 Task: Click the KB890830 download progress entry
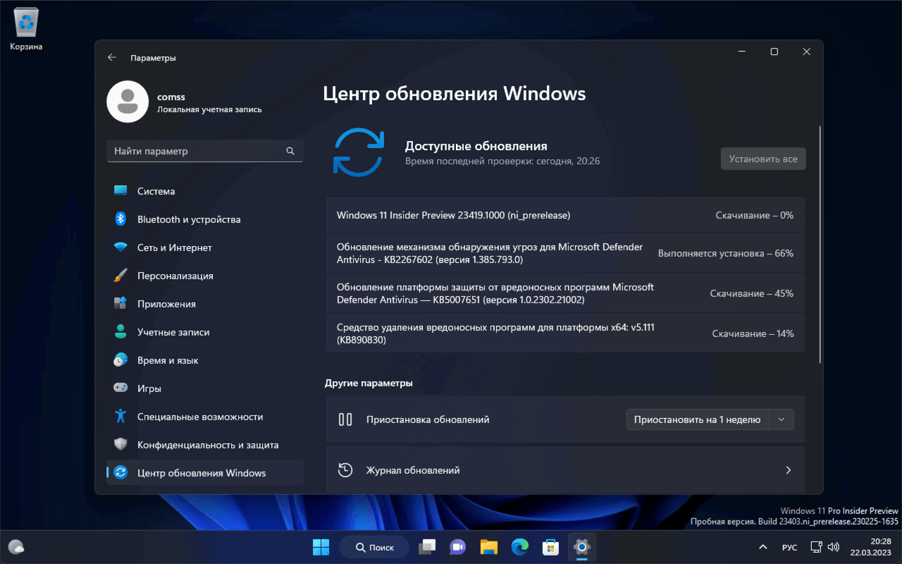(564, 333)
